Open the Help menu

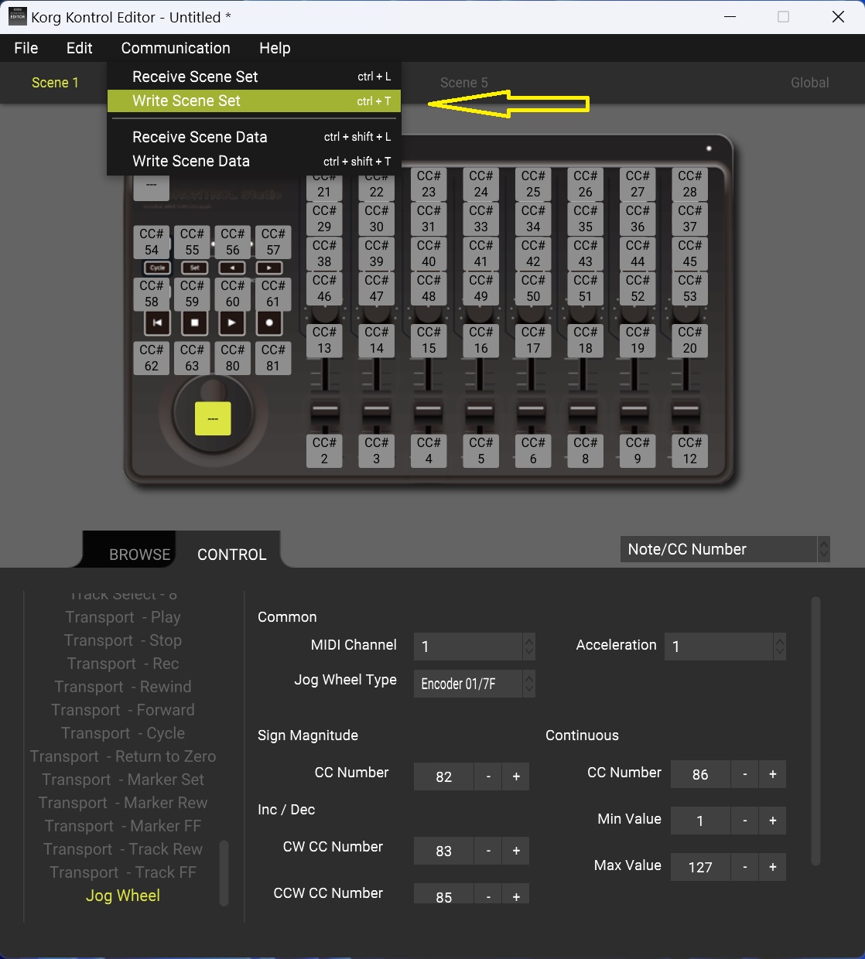tap(275, 48)
